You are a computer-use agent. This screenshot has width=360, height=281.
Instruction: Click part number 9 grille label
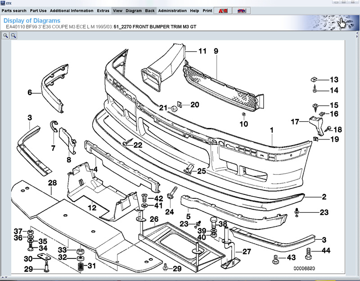[x=216, y=51]
